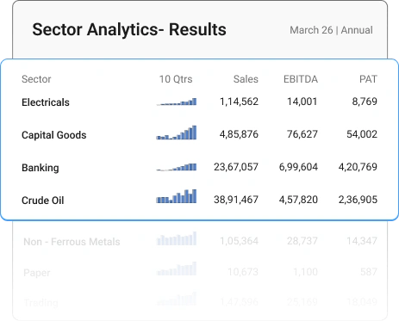Viewport: 399px width, 321px height.
Task: Click Paper sales value 10,673
Action: pos(243,272)
